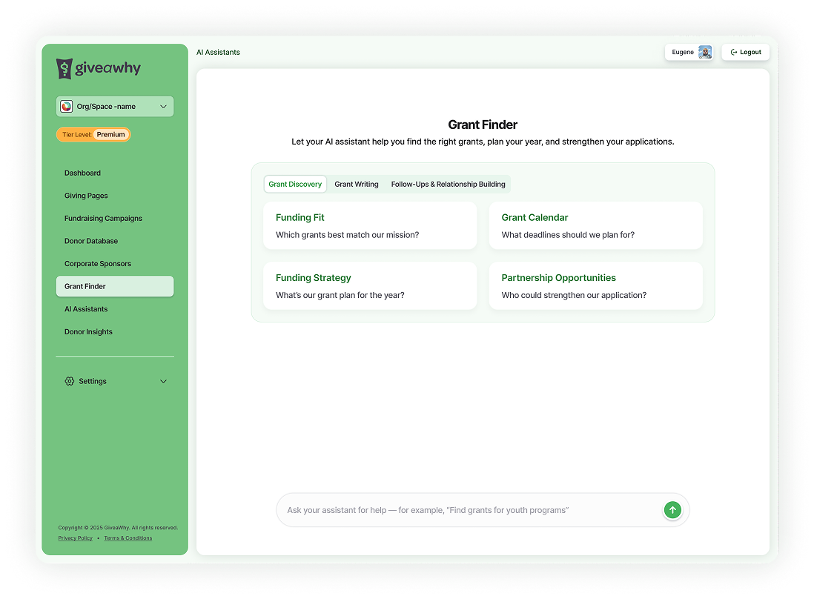
Task: Select the Grant Discovery tab
Action: point(295,184)
